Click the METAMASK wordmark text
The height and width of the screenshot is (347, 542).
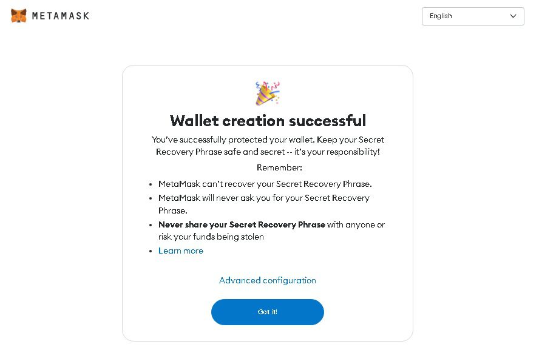[x=60, y=16]
